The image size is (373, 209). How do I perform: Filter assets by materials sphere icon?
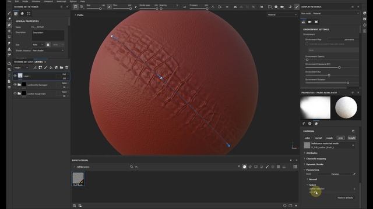point(244,167)
